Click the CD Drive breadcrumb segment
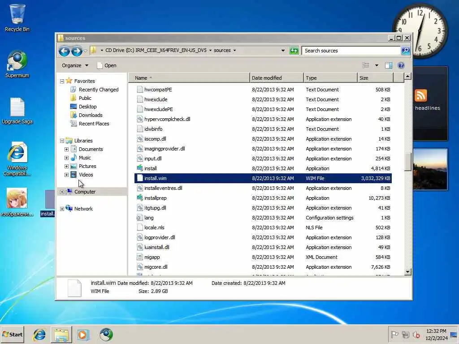 pyautogui.click(x=156, y=50)
